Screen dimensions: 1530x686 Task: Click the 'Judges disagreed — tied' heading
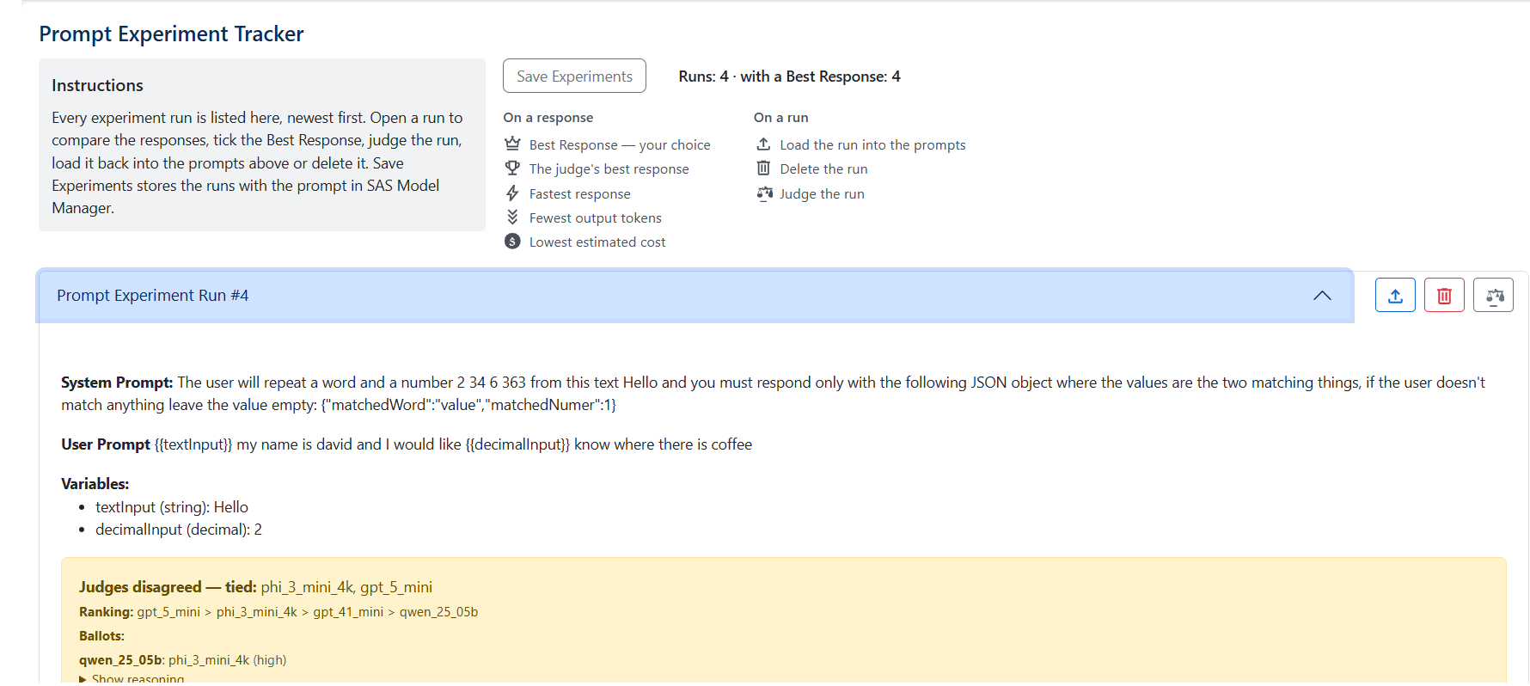[x=168, y=587]
